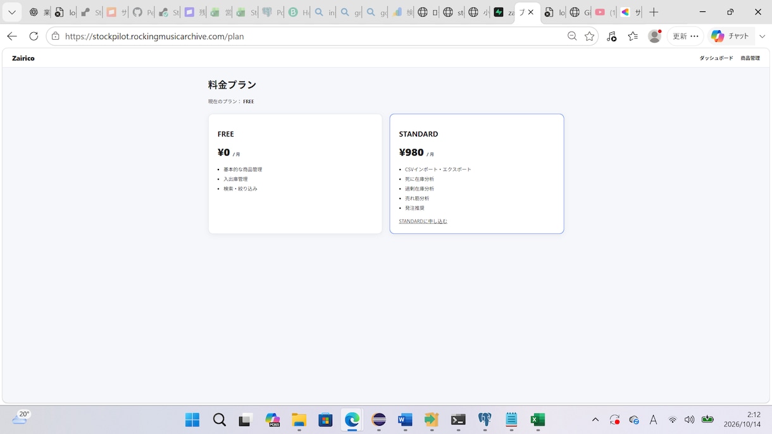Open the favorites list icon
Viewport: 772px width, 434px height.
(633, 36)
